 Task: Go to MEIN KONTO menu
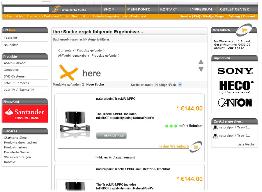point(139,9)
